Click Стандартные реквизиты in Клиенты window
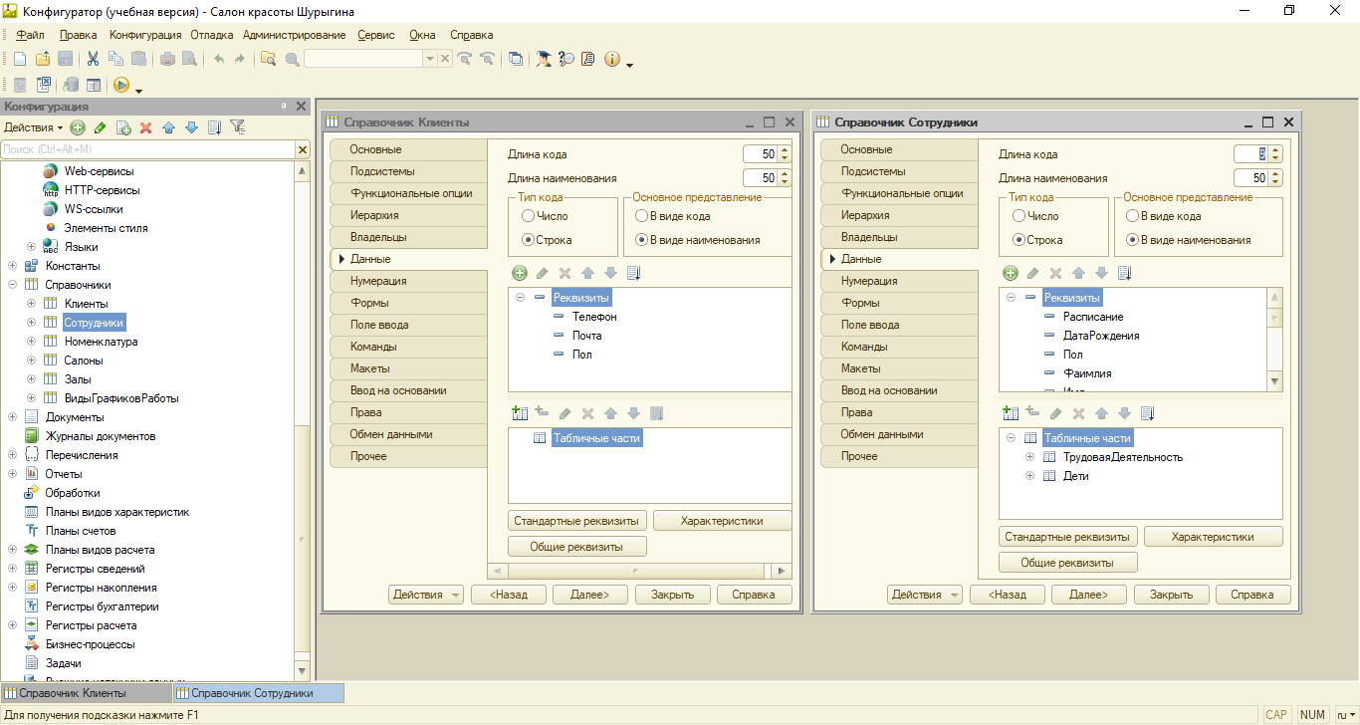The width and height of the screenshot is (1360, 725). click(x=577, y=521)
